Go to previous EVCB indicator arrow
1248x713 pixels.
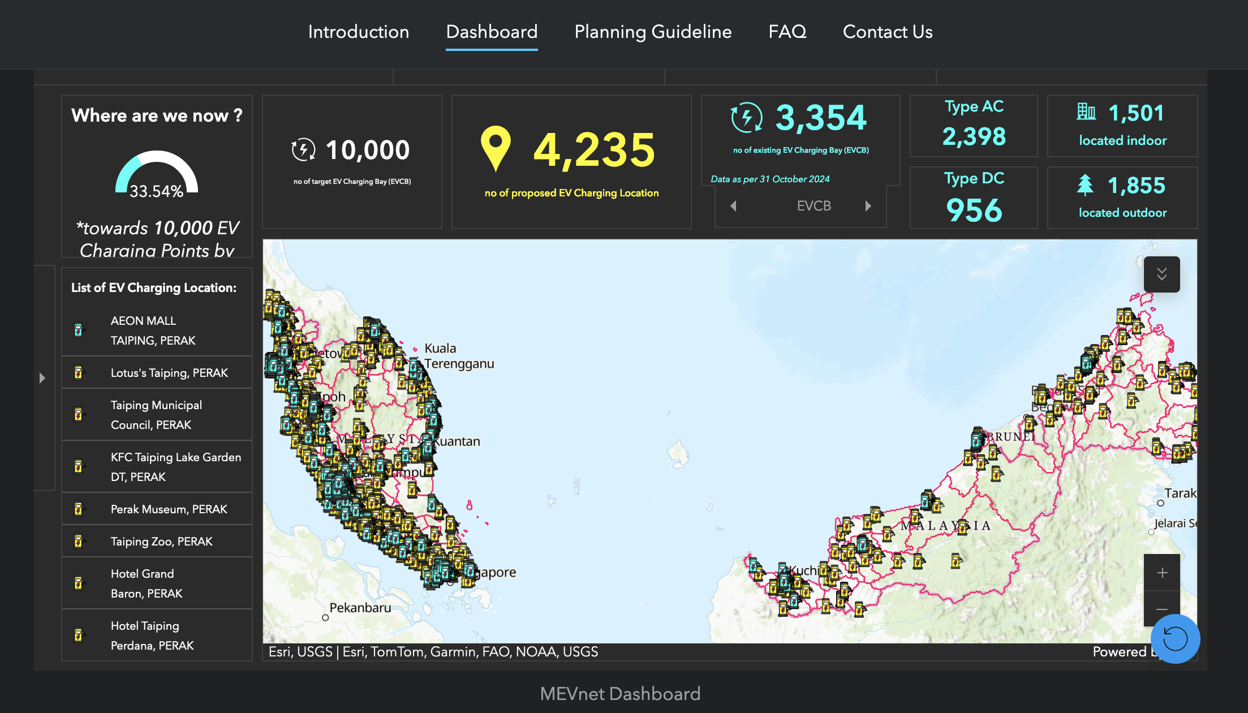(733, 206)
